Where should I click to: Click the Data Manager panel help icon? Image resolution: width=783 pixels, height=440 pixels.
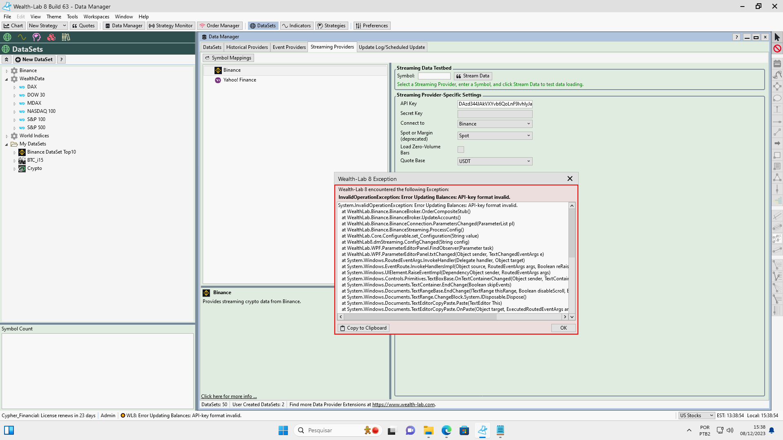click(x=737, y=37)
